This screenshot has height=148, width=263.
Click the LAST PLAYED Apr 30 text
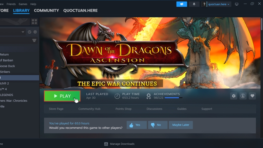click(x=97, y=96)
